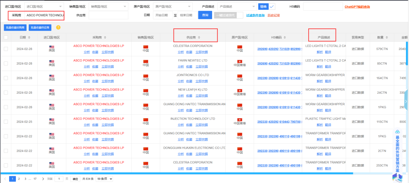Viewport: 409px width, 183px height.
Task: Open the 销售国/地区 dropdown
Action: (x=109, y=6)
